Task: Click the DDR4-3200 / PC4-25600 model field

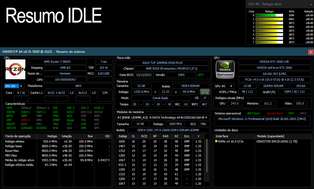Action: pos(168,130)
